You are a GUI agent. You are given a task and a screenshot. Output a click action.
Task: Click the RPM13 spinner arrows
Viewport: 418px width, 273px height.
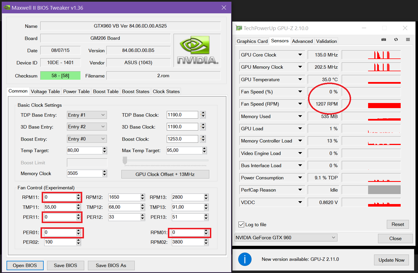[206, 197]
